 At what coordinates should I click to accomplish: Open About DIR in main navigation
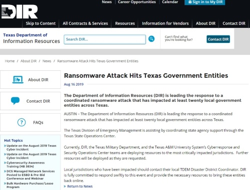point(205,23)
